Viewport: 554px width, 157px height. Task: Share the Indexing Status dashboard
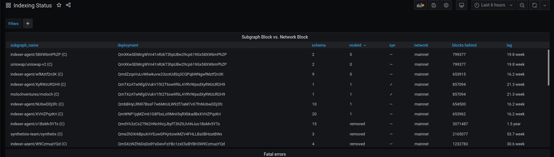[x=68, y=5]
